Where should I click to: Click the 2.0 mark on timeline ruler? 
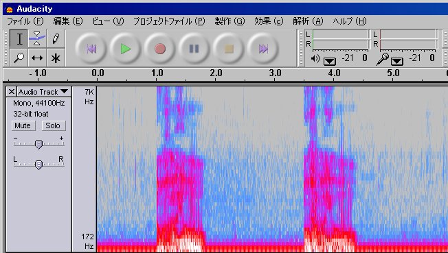pos(216,73)
